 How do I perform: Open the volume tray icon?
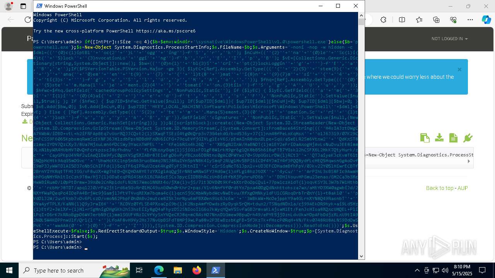[445, 270]
